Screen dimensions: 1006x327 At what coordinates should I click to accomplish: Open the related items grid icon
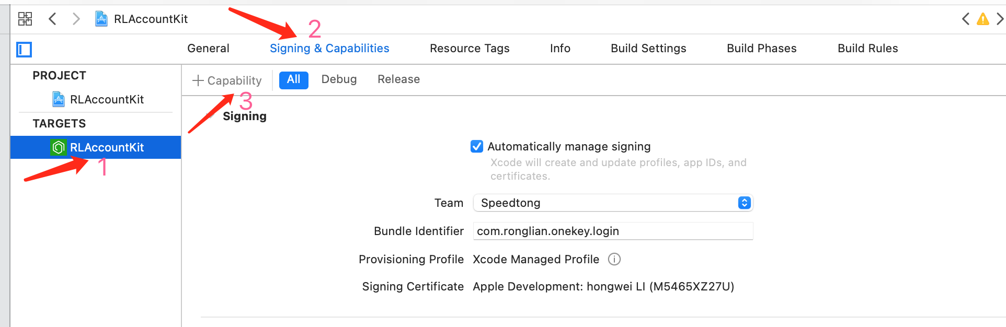pyautogui.click(x=25, y=19)
